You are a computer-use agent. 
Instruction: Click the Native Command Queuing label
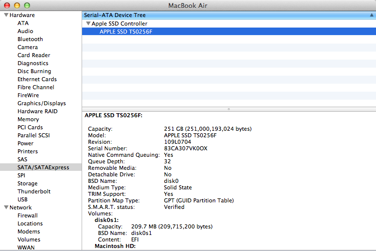(x=124, y=155)
